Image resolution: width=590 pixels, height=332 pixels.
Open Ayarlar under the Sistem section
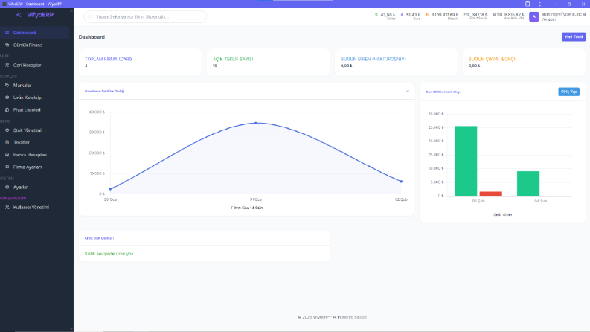pyautogui.click(x=35, y=187)
